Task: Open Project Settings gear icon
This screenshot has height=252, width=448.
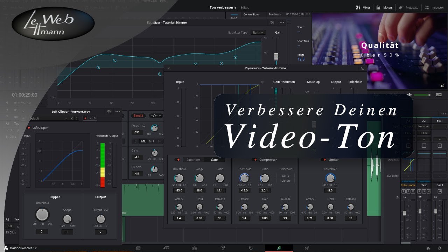Action: 440,248
